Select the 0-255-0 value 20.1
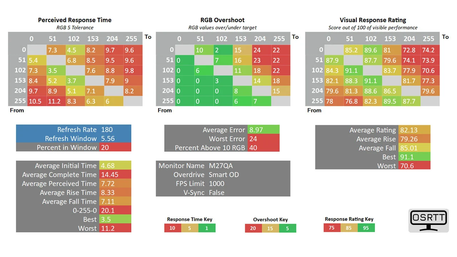Screen dimensions: 457x257 [x=115, y=211]
